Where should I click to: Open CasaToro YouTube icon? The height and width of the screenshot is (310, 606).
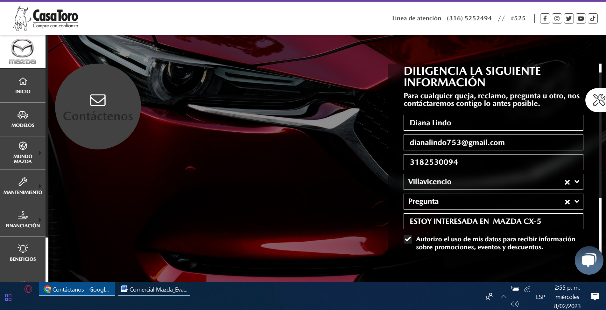point(581,18)
